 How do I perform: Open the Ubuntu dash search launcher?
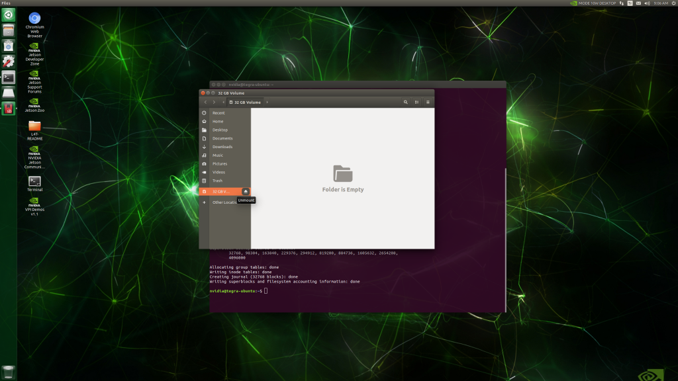point(8,14)
